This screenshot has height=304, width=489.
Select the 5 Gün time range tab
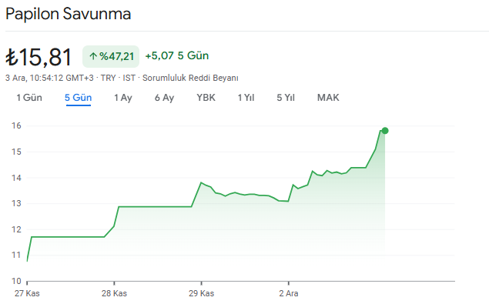coord(78,98)
